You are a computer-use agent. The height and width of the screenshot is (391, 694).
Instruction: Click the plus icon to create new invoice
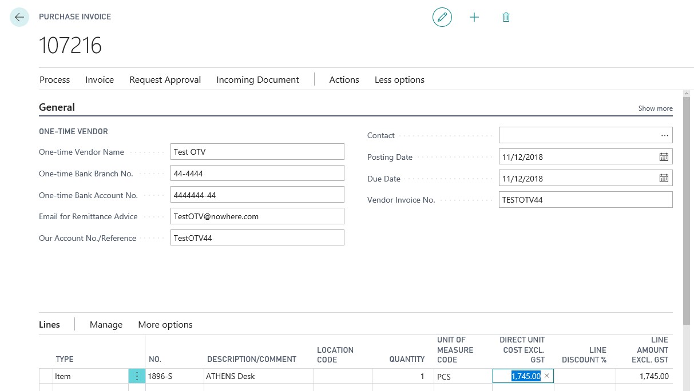[x=474, y=17]
